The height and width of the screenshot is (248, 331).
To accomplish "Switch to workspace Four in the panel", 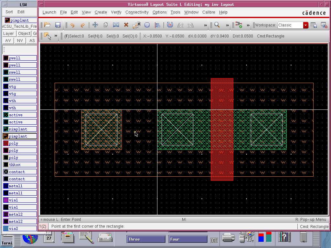I will point(188,239).
